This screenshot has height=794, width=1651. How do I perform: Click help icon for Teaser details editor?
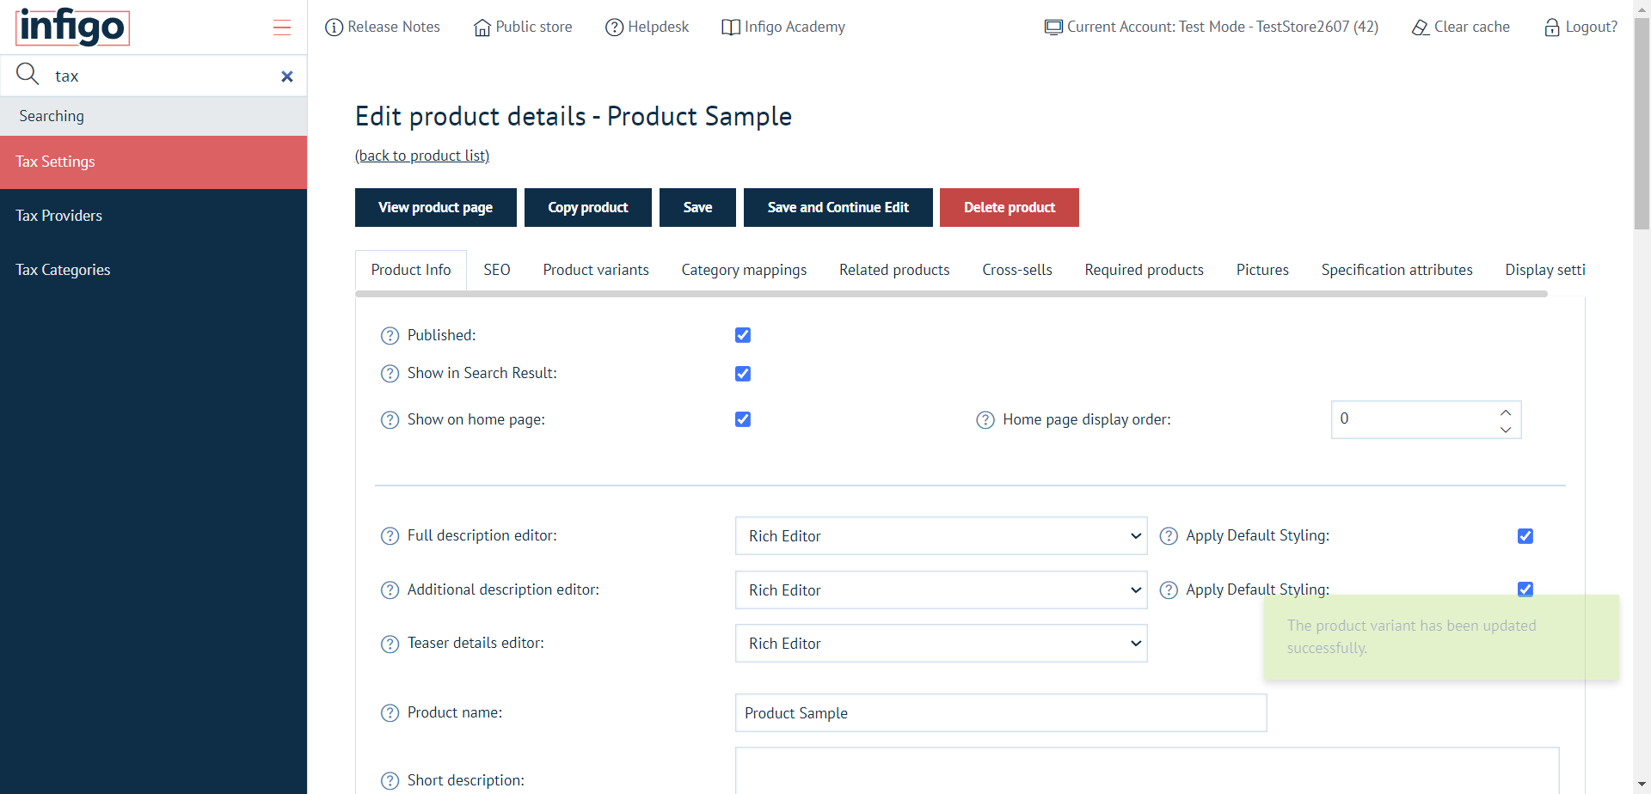coord(390,644)
